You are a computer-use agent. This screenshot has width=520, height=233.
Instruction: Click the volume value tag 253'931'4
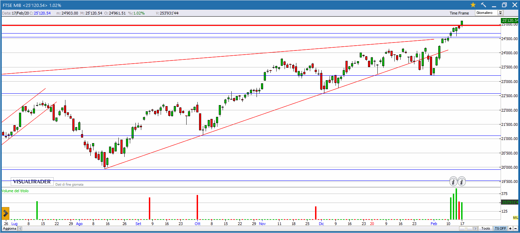(x=510, y=202)
